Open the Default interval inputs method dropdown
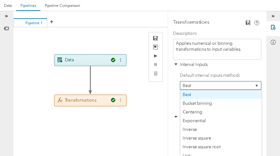The image size is (280, 156). tap(221, 85)
